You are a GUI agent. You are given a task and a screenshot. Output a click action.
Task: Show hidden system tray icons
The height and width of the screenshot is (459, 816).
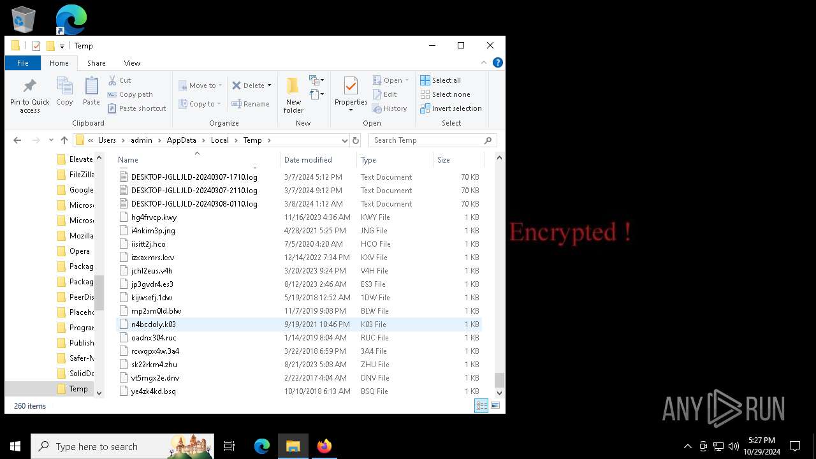[687, 446]
